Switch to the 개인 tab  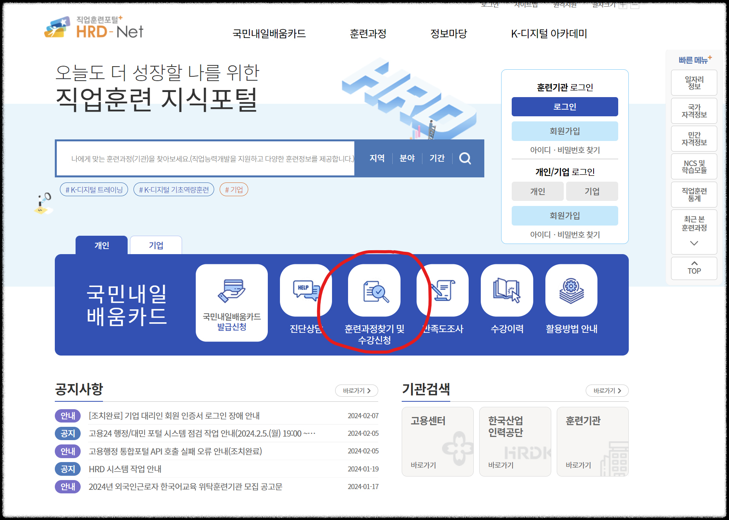point(101,245)
